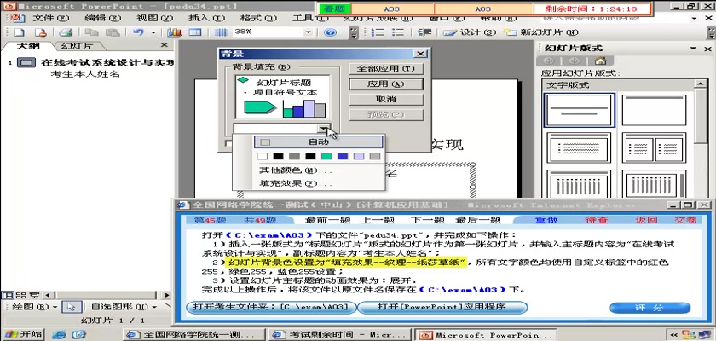Click Apply to All in Background dialog

coord(386,68)
